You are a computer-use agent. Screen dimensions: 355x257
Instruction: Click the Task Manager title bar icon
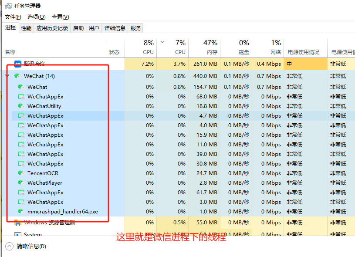9,6
